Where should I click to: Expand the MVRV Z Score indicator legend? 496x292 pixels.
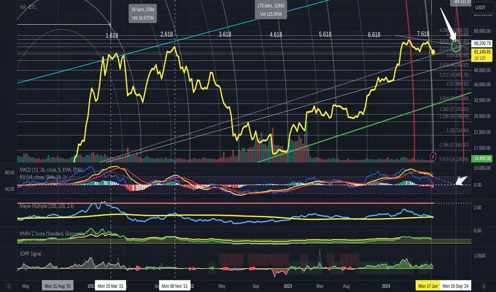tap(58, 234)
